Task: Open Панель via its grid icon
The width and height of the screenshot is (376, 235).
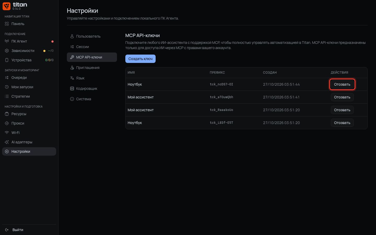Action: pos(7,24)
